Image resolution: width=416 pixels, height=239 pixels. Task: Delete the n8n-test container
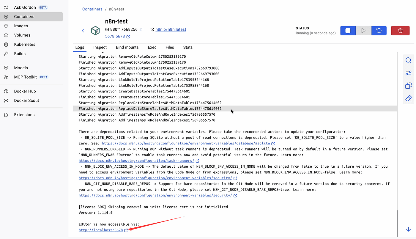(x=400, y=31)
